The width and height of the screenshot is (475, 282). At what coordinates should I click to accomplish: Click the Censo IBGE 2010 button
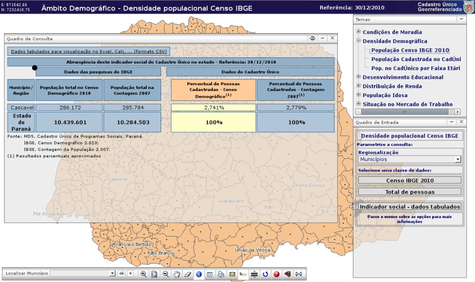tap(409, 180)
